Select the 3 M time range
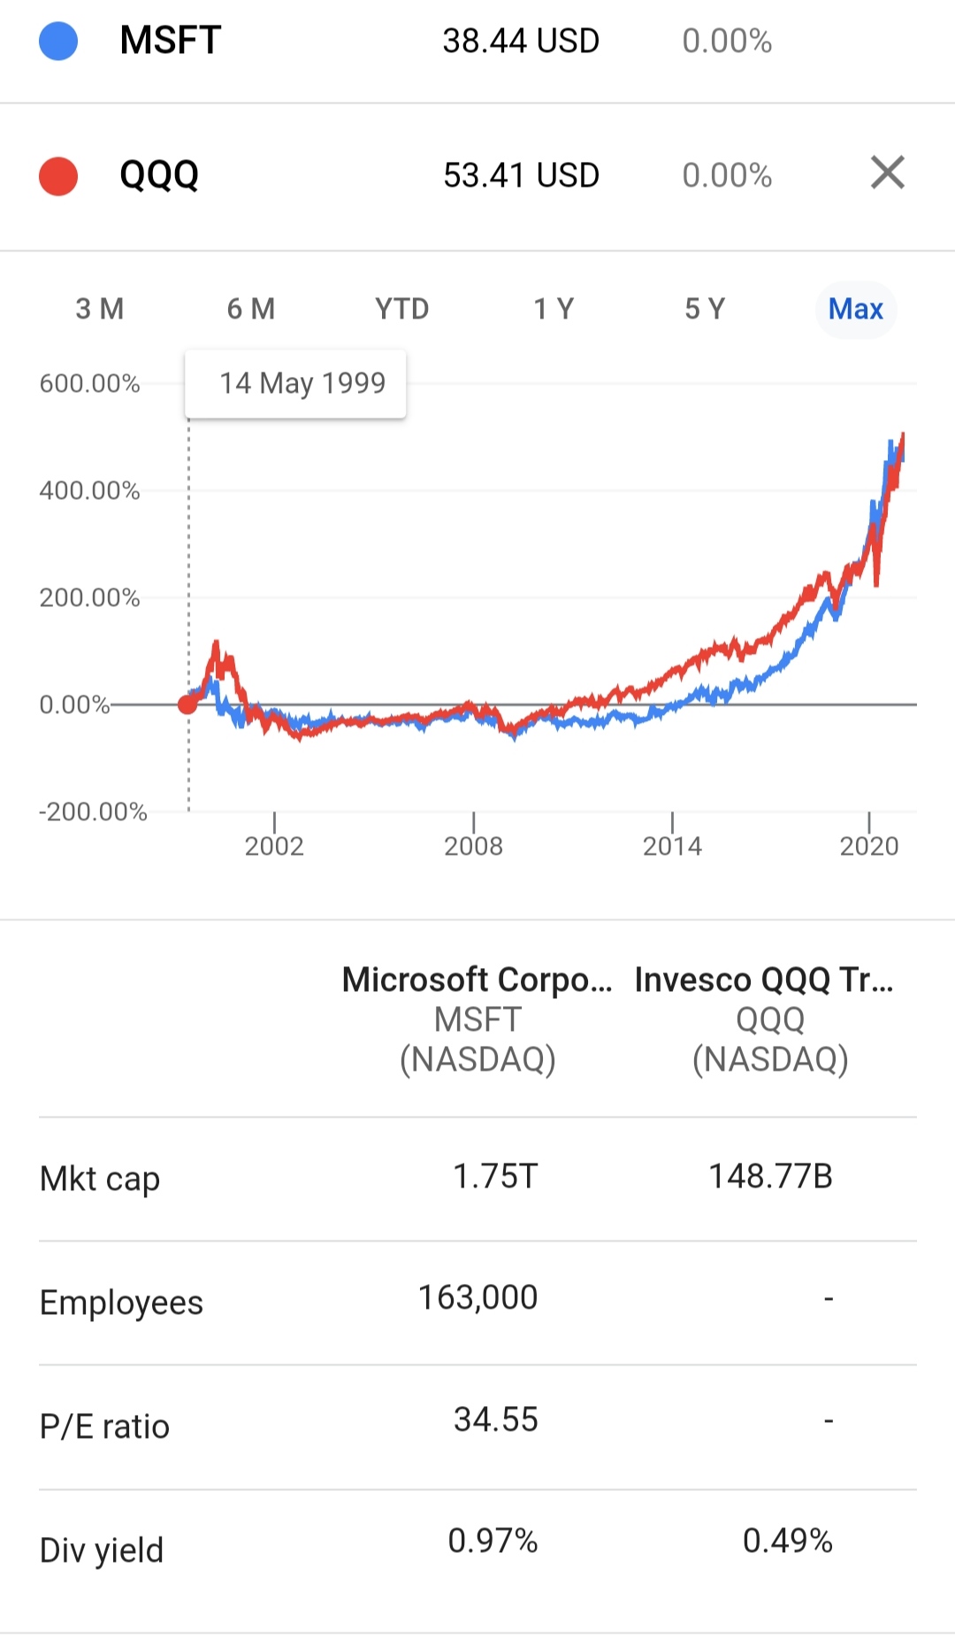The width and height of the screenshot is (955, 1645). click(100, 309)
